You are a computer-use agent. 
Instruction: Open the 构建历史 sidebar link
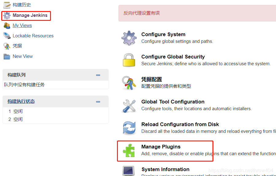tap(22, 5)
